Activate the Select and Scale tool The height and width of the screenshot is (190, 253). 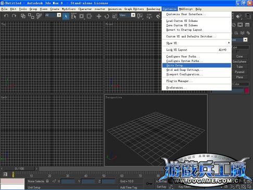coord(115,16)
